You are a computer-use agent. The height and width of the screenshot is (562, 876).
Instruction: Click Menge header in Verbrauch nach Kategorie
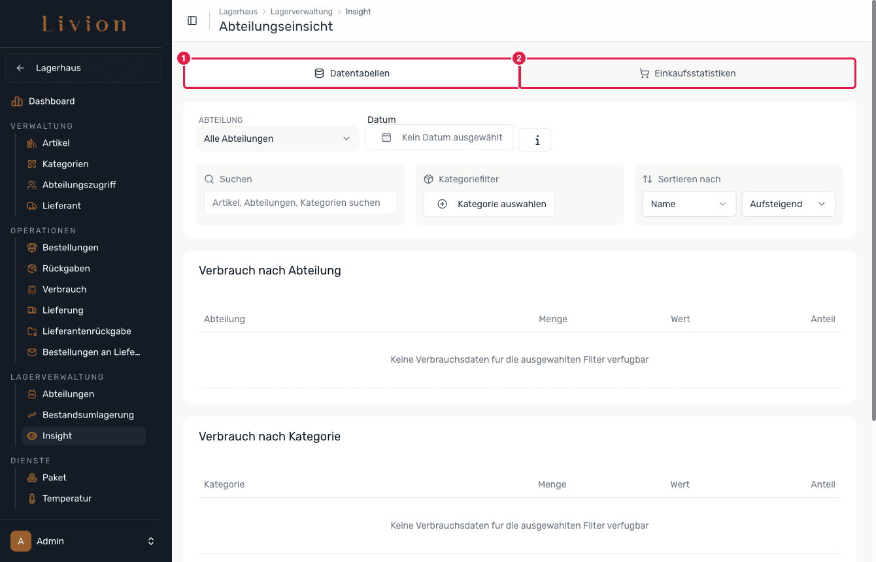click(552, 484)
